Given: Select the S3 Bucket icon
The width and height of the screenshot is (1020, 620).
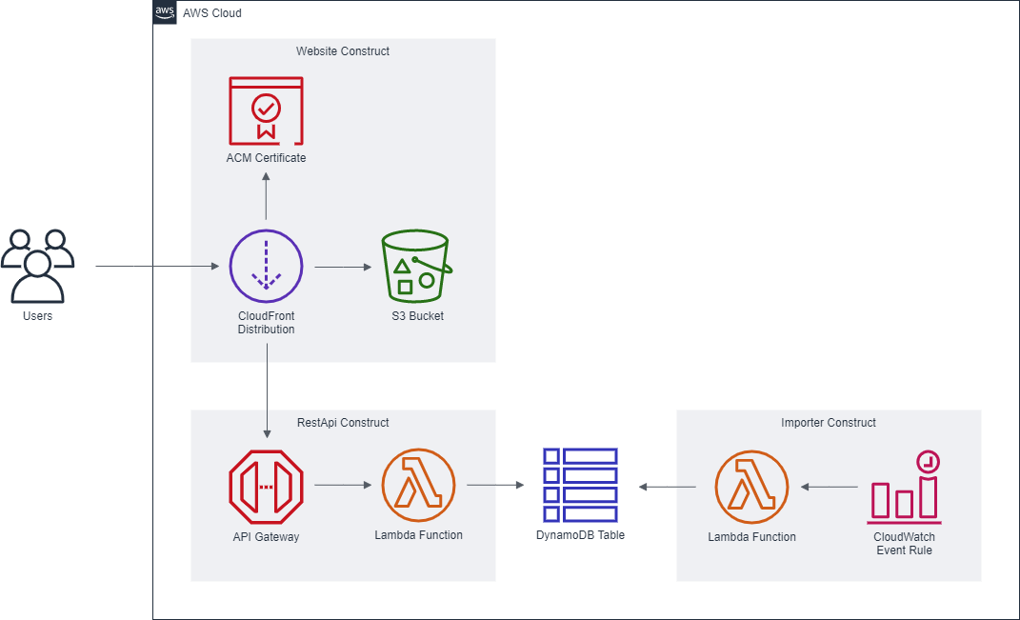Looking at the screenshot, I should tap(417, 266).
